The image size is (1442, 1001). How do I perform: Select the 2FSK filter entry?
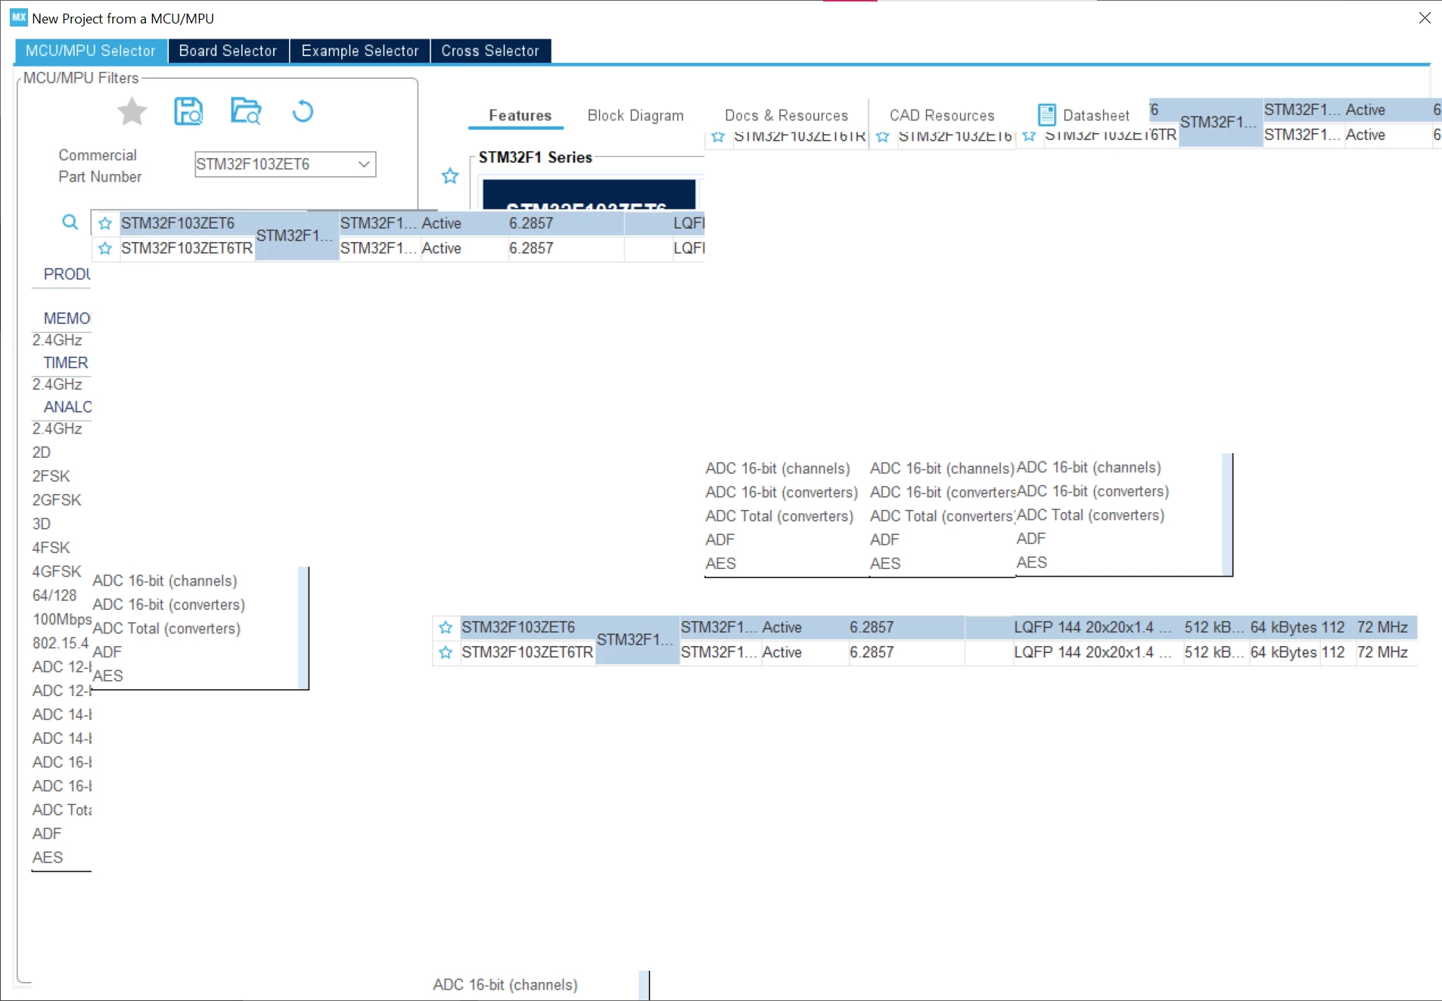click(x=51, y=477)
